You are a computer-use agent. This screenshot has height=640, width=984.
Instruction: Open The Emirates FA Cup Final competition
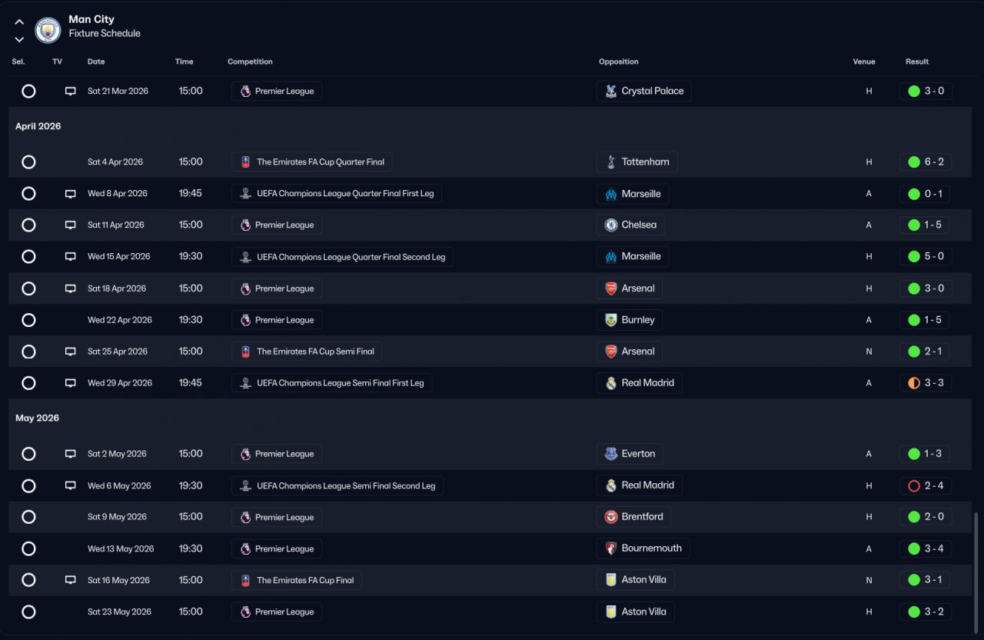(297, 580)
